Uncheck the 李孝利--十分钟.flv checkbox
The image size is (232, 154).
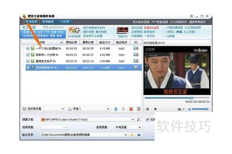28,55
